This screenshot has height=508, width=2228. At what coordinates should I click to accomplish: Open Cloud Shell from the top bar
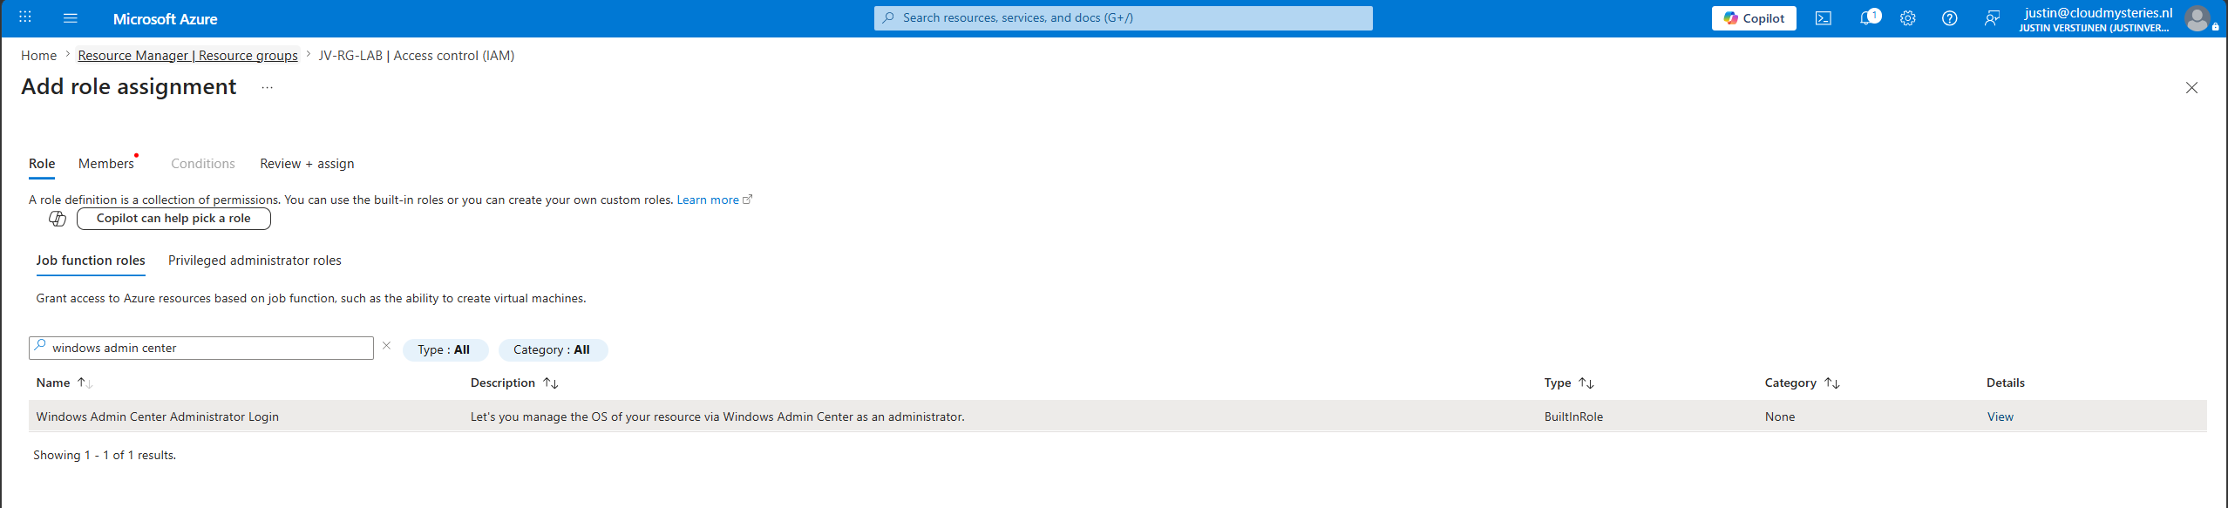coord(1824,18)
